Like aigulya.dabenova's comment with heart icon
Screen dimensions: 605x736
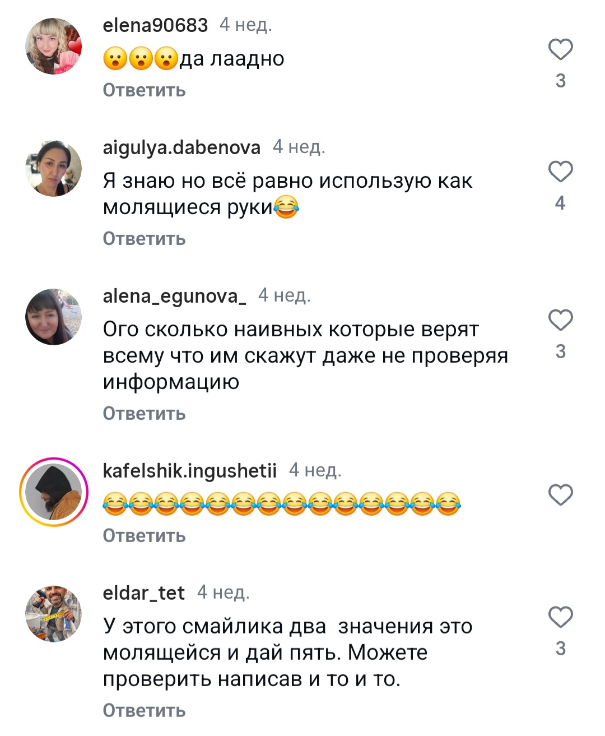point(560,172)
